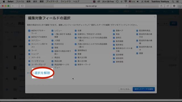The height and width of the screenshot is (102, 182).
Task: Click 選択したデータを編集 button
Action: (144, 89)
